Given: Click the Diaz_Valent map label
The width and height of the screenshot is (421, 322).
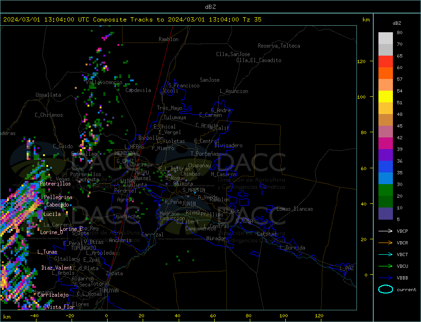Looking at the screenshot, I should 57,268.
